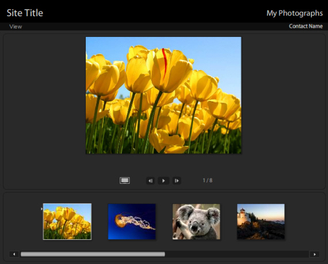Click the horizontal scrollbar thumb
The image size is (328, 264).
coord(93,254)
